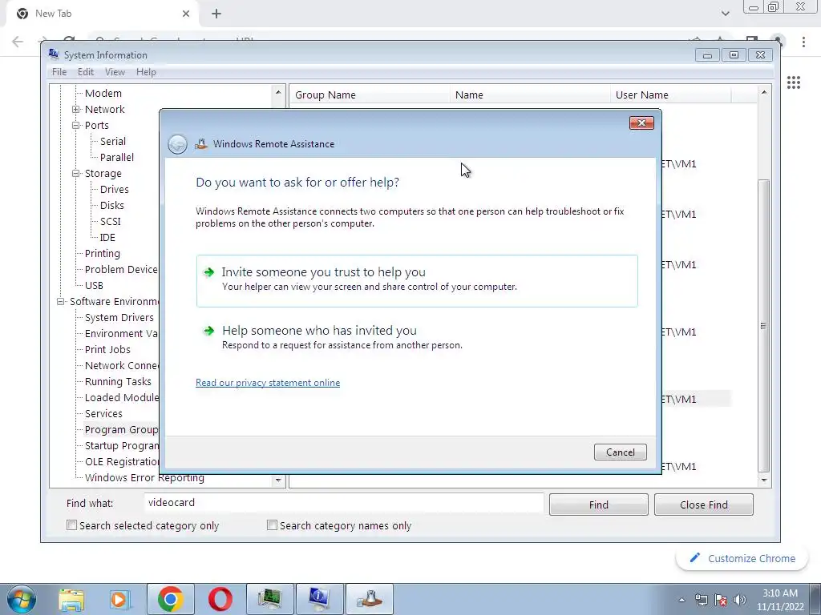Screen dimensions: 821x615
Task: Click the green arrow beside Help someone
Action: click(208, 331)
